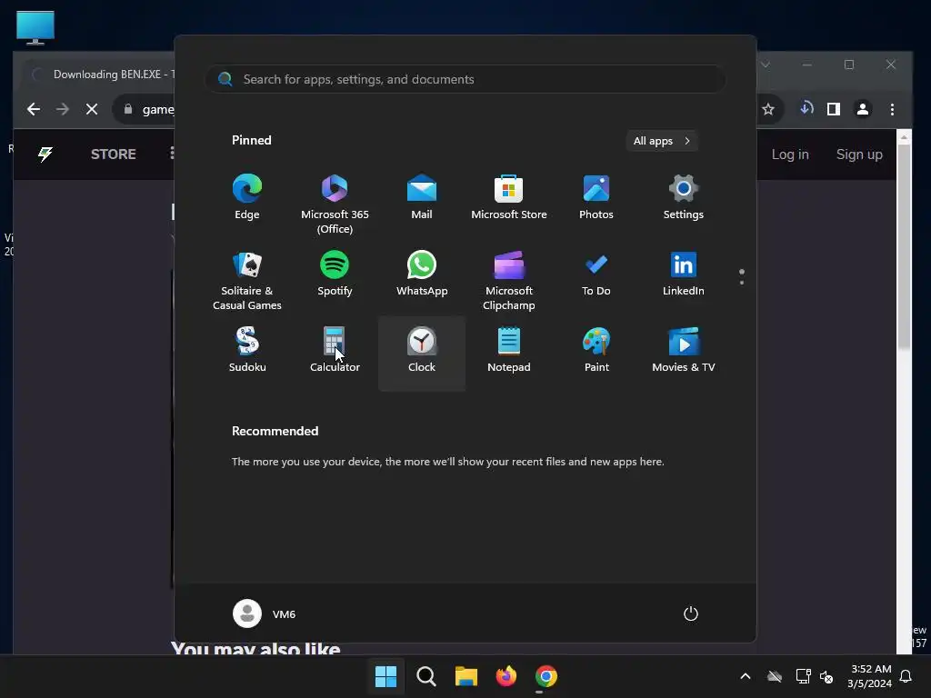Open Settings from the Start menu
931x698 pixels.
[x=684, y=198]
